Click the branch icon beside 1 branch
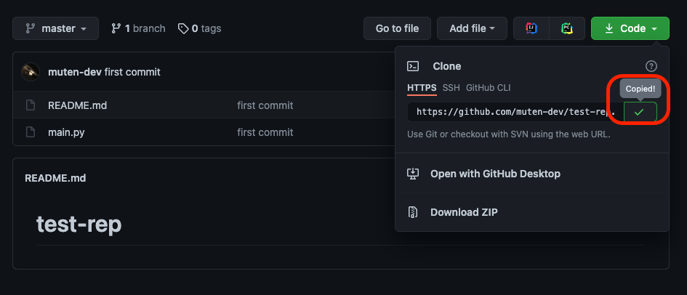The height and width of the screenshot is (295, 687). point(116,28)
